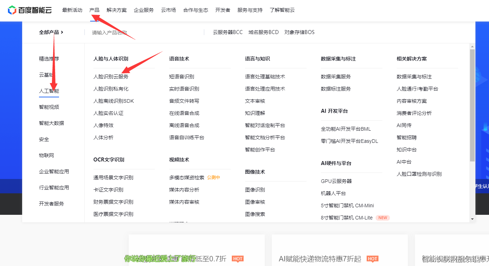The width and height of the screenshot is (489, 266).
Task: Open 对象存储BOS quick link
Action: [299, 32]
